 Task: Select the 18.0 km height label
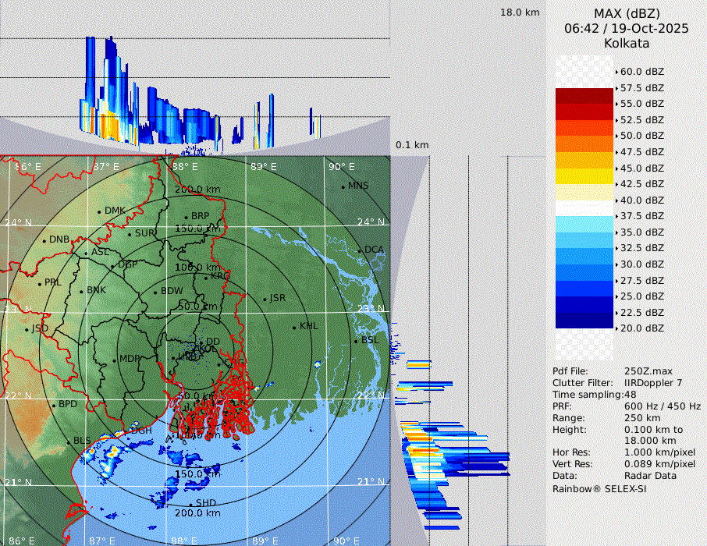[x=520, y=12]
